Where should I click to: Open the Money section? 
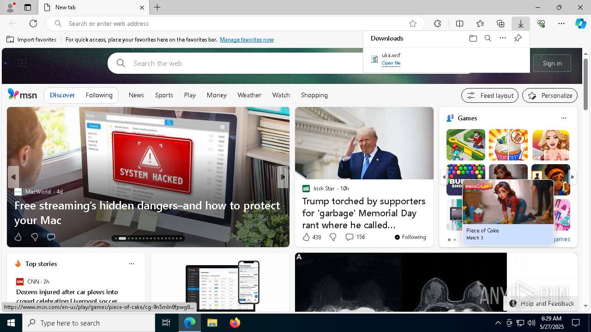pos(217,95)
